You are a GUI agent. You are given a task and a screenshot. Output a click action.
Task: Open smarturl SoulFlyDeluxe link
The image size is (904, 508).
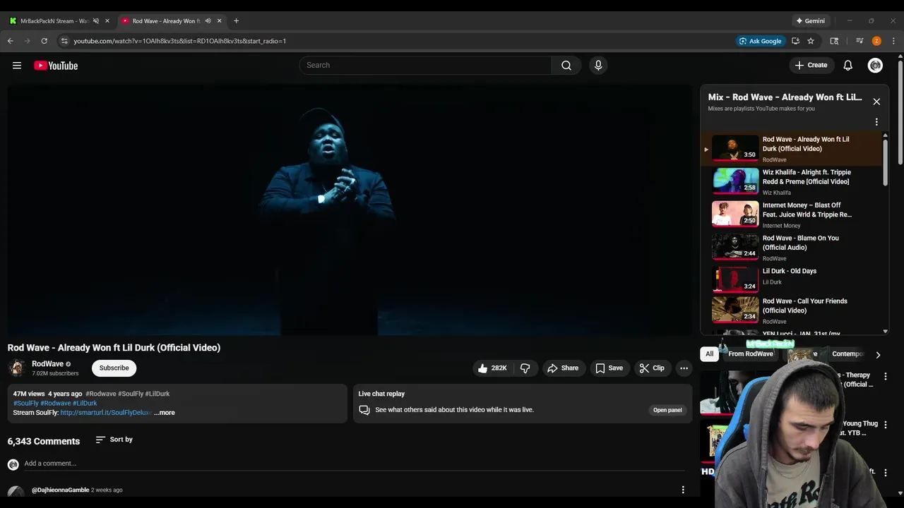click(106, 413)
